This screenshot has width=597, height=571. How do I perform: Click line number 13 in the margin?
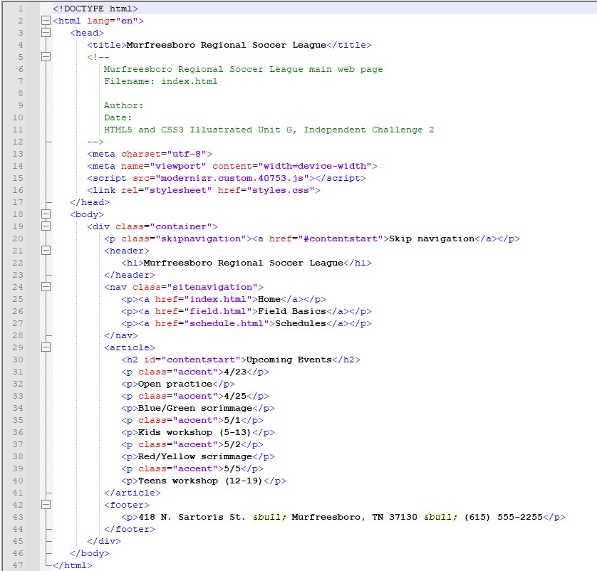pos(18,154)
